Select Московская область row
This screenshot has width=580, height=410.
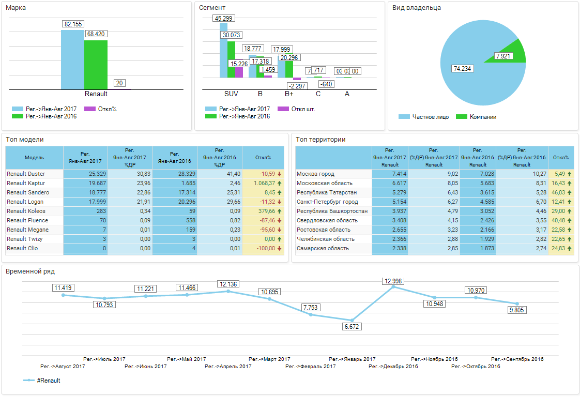pos(435,183)
